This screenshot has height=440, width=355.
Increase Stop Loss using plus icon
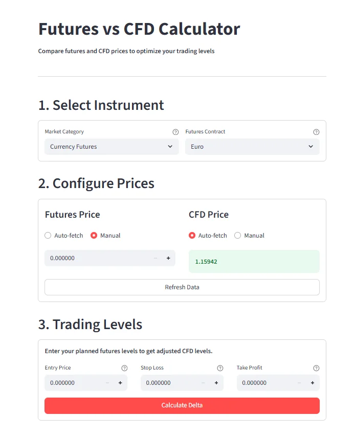(216, 383)
